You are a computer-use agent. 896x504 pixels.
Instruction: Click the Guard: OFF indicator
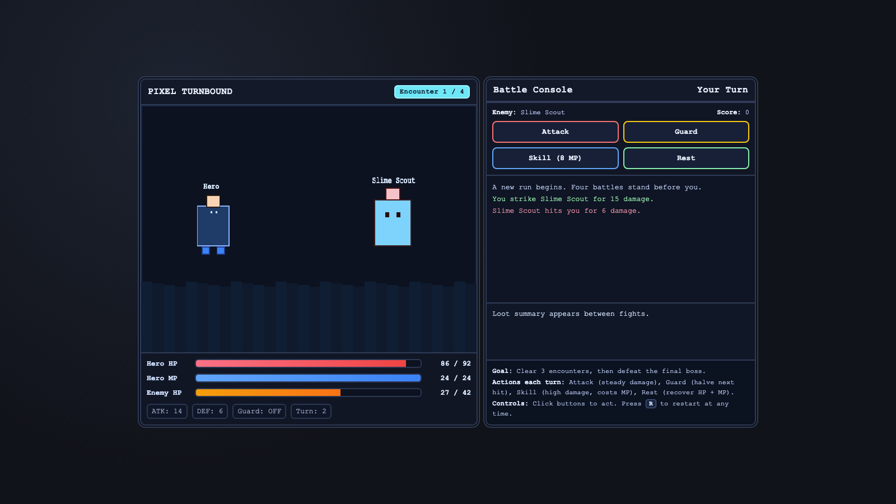coord(259,412)
